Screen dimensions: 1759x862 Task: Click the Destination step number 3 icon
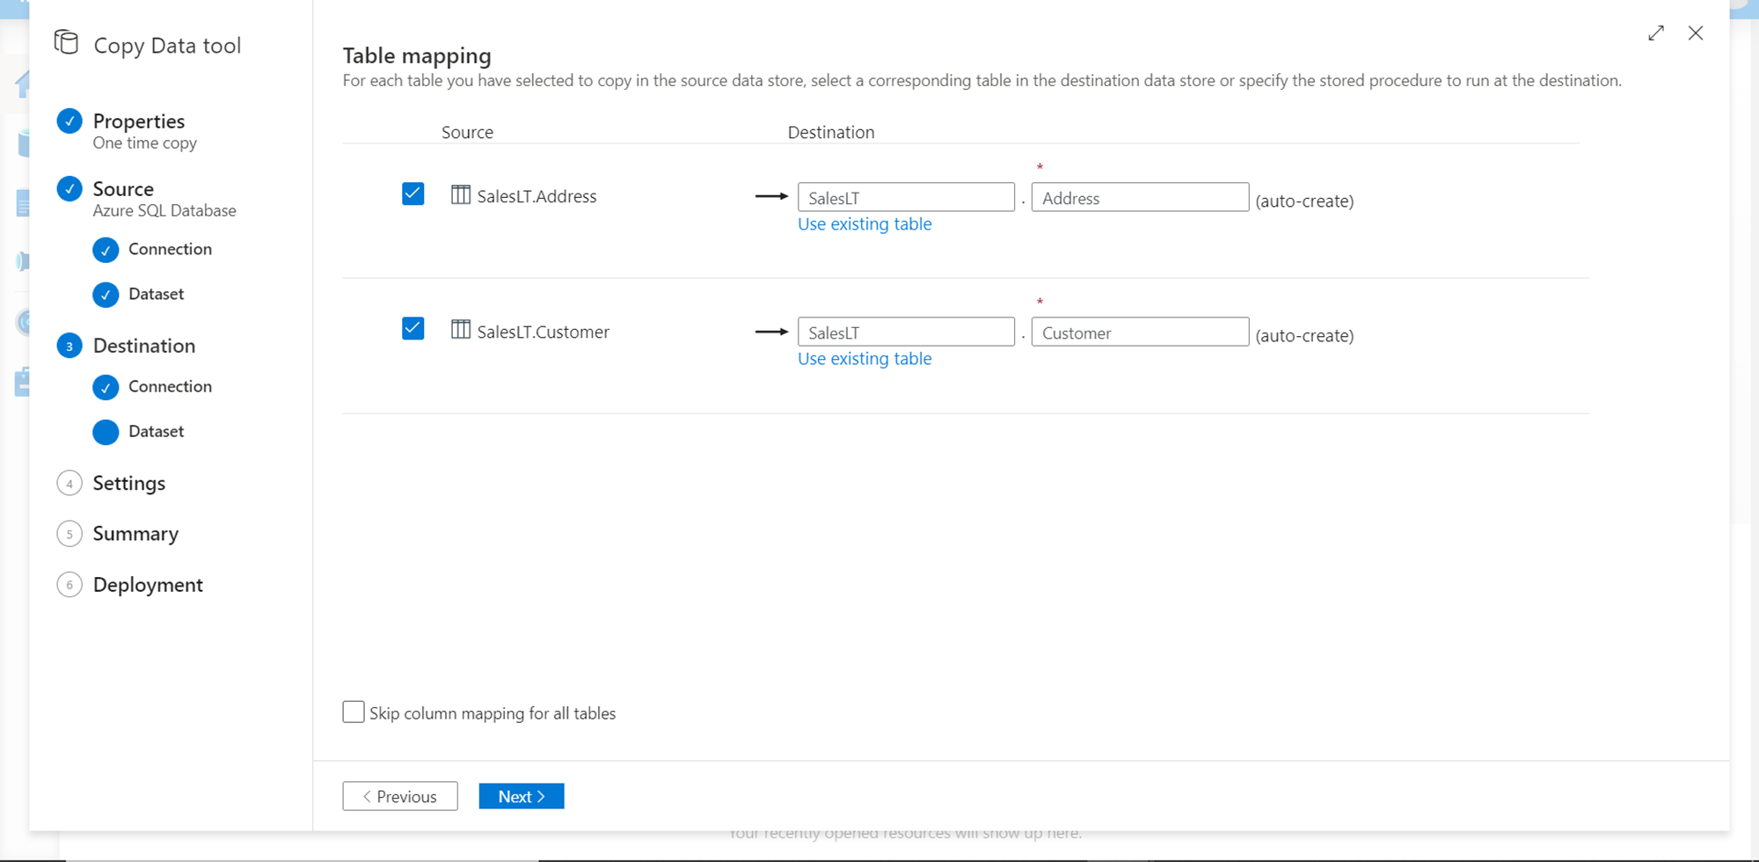(x=69, y=346)
